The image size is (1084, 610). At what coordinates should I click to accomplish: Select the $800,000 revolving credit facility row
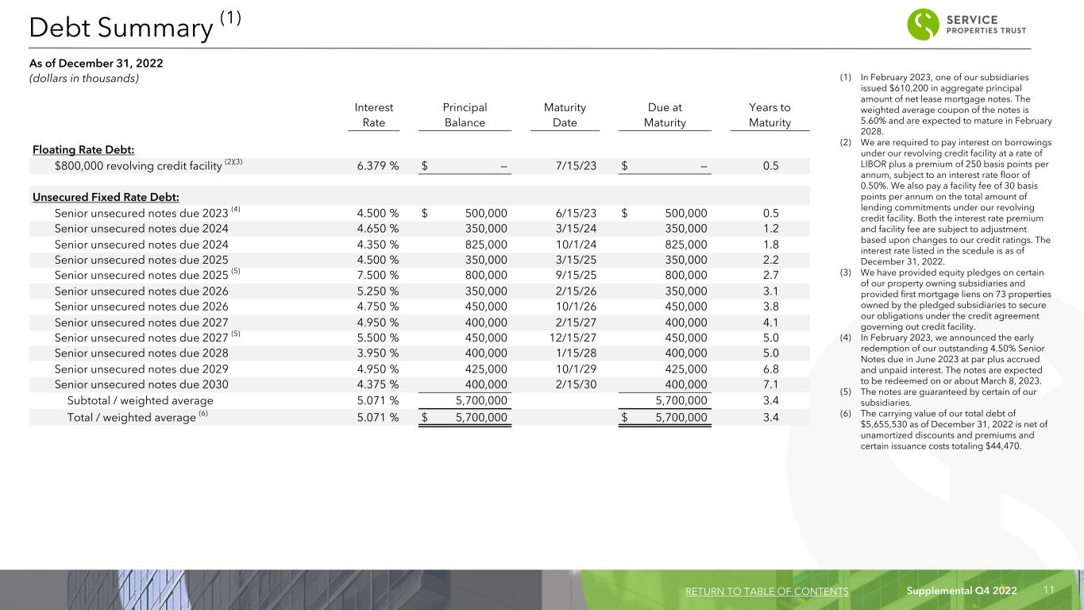(419, 166)
